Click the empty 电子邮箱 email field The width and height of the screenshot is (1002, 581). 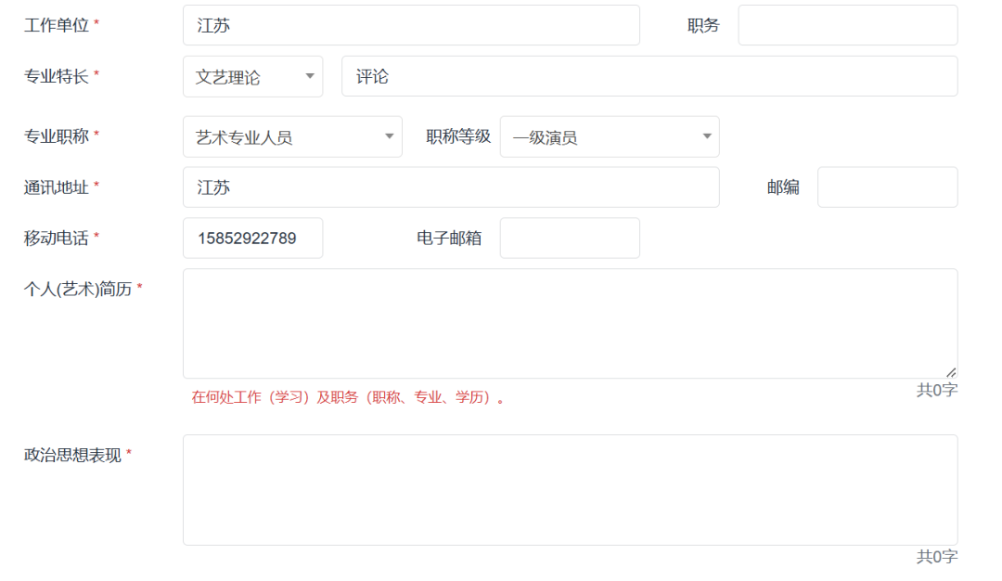[x=570, y=239]
